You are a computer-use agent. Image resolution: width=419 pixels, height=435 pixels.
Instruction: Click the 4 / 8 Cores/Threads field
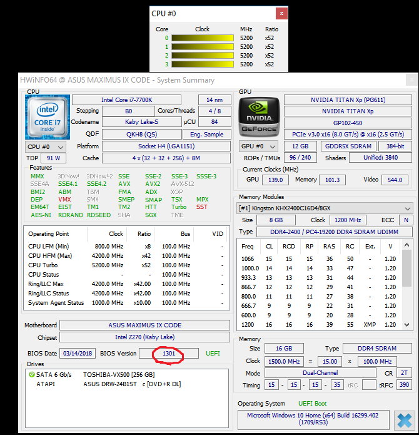(215, 111)
